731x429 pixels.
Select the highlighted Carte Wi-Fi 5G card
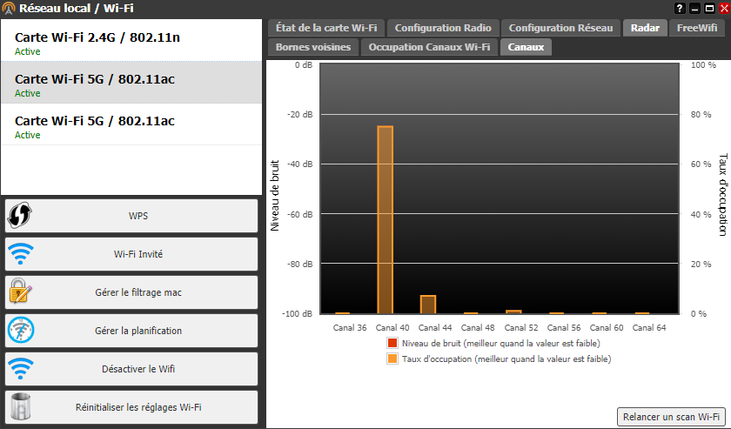131,83
